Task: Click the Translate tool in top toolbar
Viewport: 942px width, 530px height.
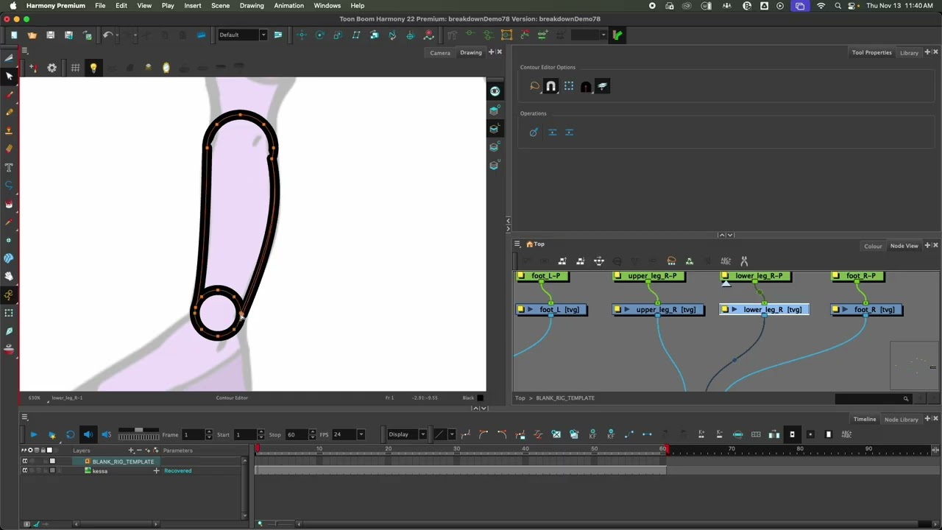Action: (x=302, y=35)
